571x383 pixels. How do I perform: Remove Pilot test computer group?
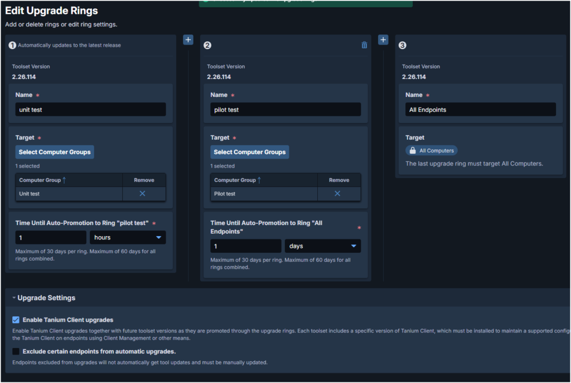(x=337, y=193)
